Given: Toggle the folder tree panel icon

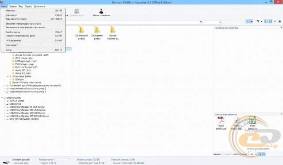Looking at the screenshot, I should (266, 22).
